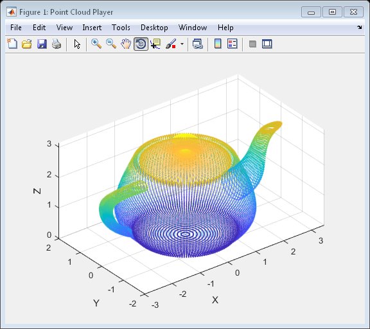The height and width of the screenshot is (329, 370).
Task: Activate the Zoom Out magnifier tool
Action: (x=111, y=44)
